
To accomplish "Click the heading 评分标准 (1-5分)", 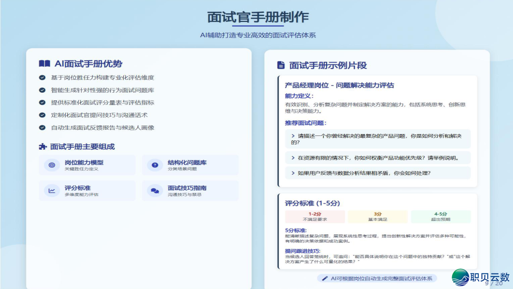I will [x=312, y=203].
